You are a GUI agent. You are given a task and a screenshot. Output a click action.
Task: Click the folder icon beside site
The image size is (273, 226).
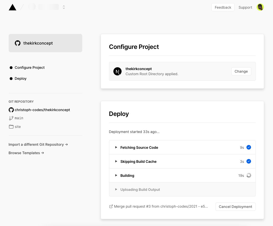tap(11, 127)
